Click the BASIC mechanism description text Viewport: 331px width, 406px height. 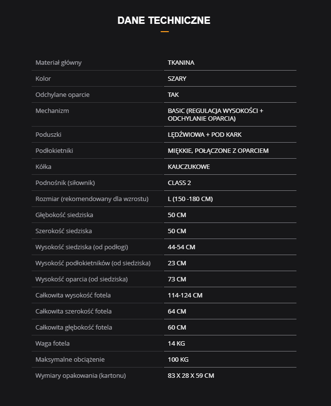click(215, 115)
